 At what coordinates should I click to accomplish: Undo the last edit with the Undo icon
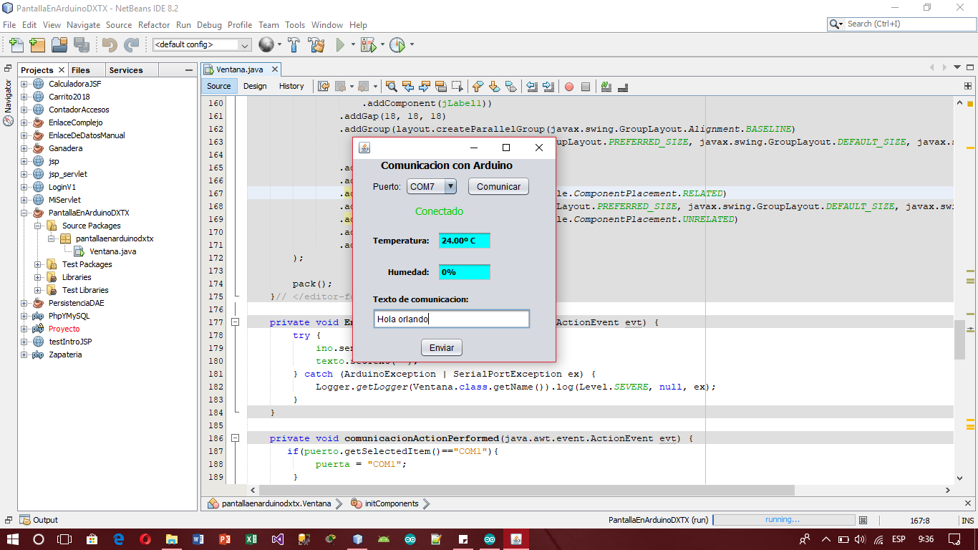tap(108, 44)
